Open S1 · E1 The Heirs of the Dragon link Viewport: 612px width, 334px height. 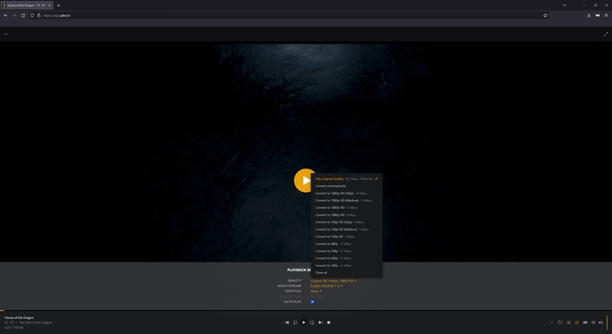tap(28, 323)
